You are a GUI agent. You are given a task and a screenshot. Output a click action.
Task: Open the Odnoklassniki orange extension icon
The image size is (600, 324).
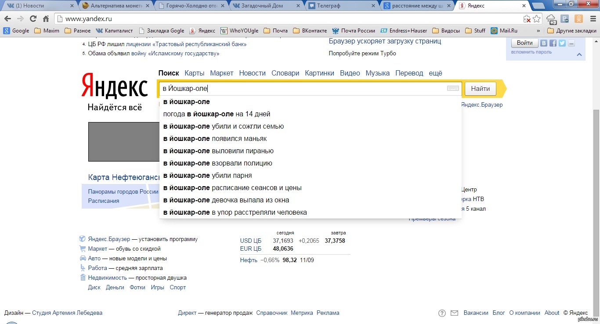tap(578, 19)
